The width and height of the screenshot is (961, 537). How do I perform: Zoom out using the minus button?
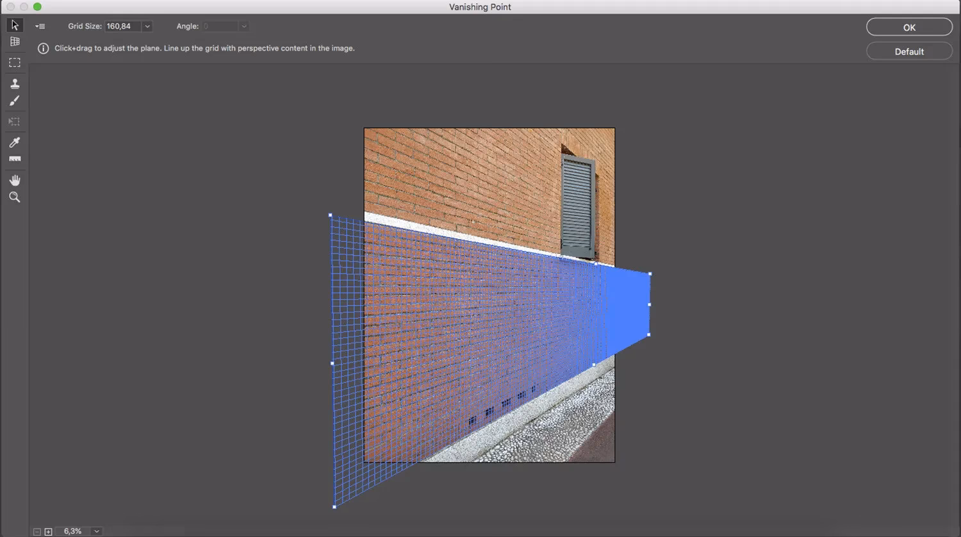37,531
